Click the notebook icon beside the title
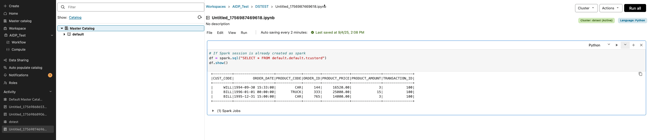Image resolution: width=648 pixels, height=140 pixels. (x=208, y=18)
